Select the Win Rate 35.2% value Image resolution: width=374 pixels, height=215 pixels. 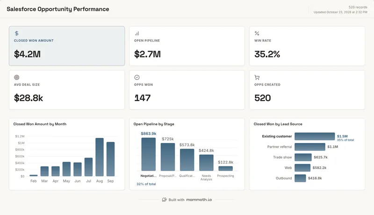coord(267,54)
